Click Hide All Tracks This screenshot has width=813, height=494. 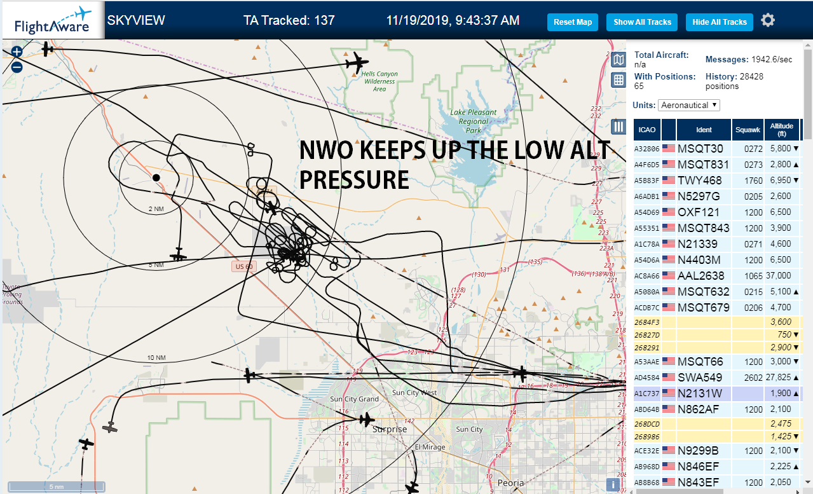click(720, 22)
